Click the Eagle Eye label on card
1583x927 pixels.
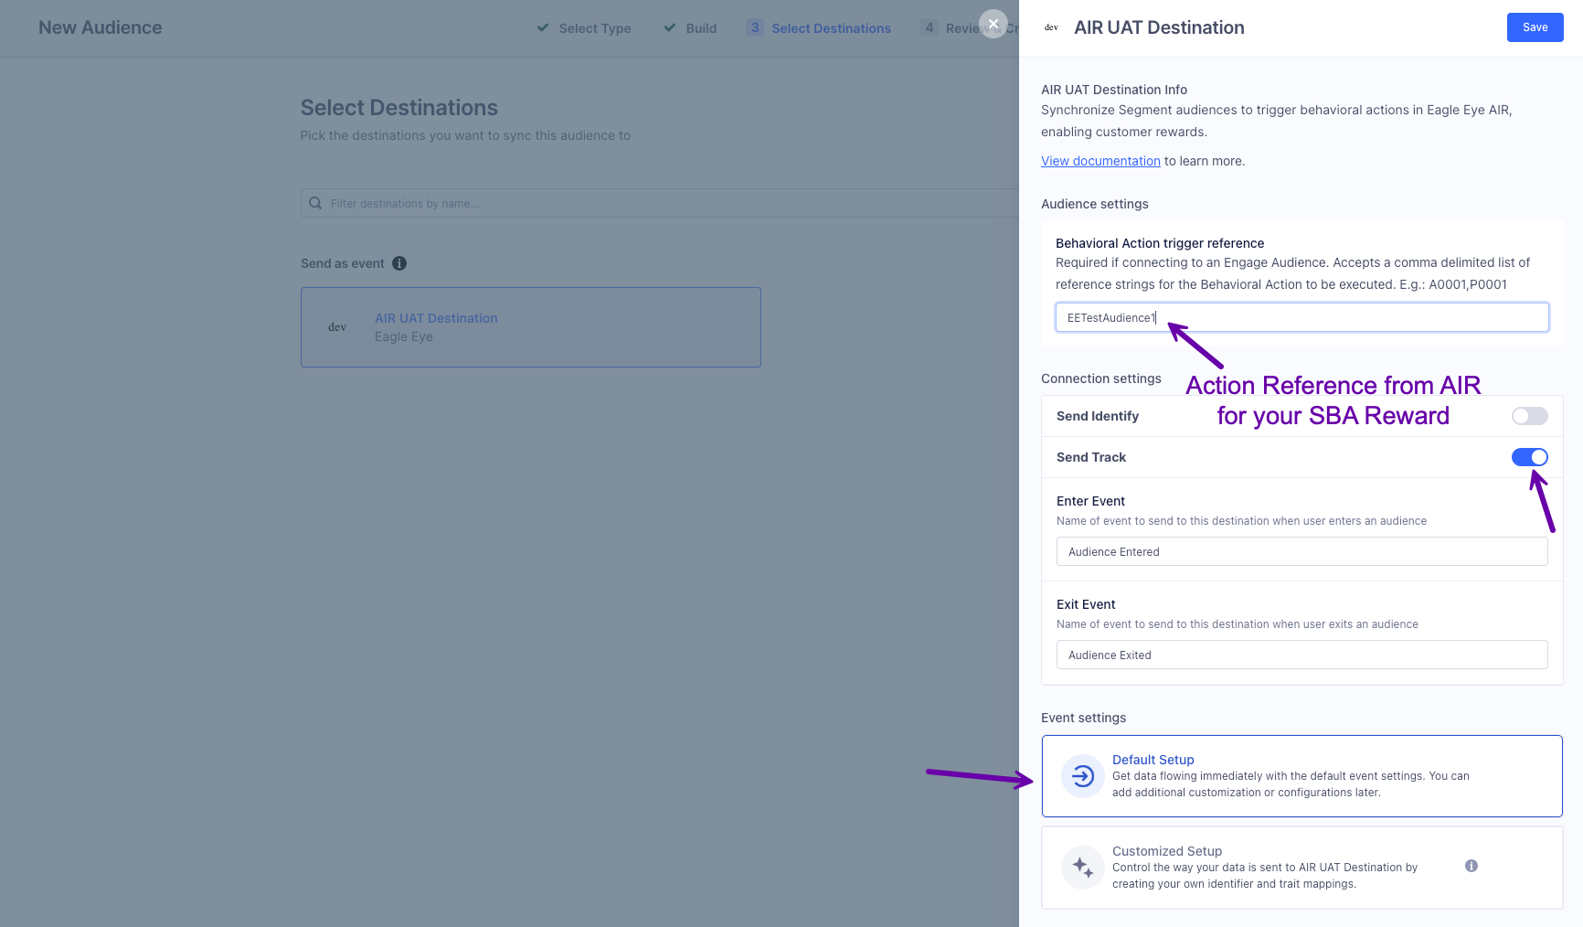coord(403,336)
